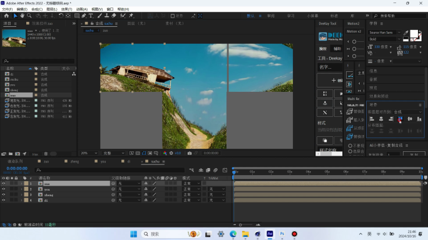Open the align-to 合成 dropdown
This screenshot has width=428, height=240.
click(x=407, y=112)
